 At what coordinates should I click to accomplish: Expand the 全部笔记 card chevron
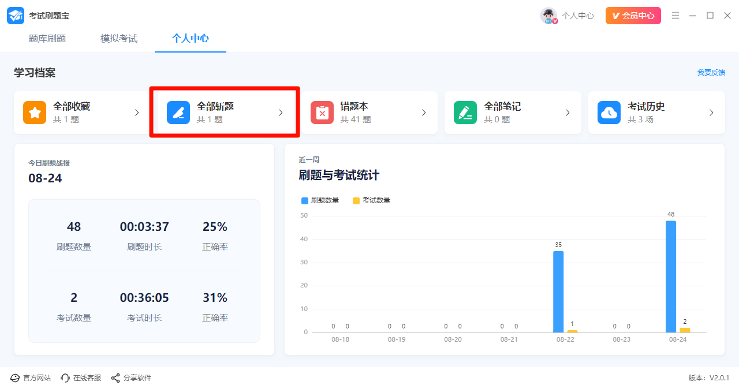click(x=568, y=113)
